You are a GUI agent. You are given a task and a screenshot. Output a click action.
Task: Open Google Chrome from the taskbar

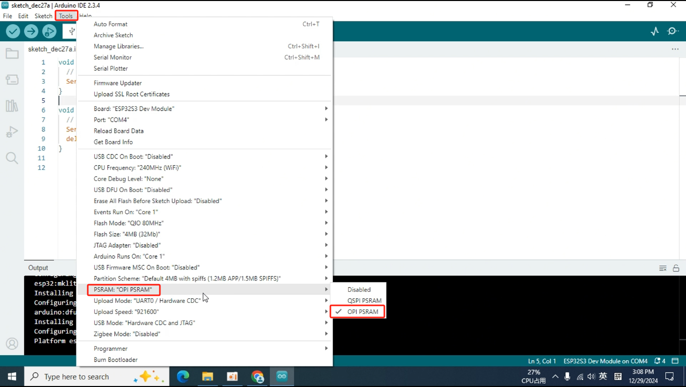pyautogui.click(x=257, y=376)
